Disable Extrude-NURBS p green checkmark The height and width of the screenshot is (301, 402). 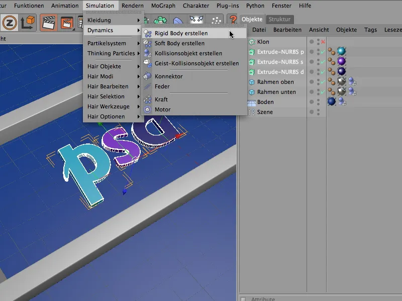click(323, 52)
